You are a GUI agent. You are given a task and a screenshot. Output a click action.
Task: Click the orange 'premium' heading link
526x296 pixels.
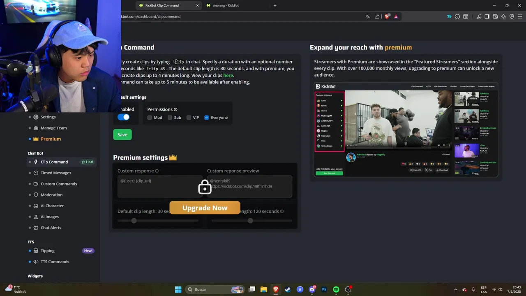pyautogui.click(x=398, y=47)
